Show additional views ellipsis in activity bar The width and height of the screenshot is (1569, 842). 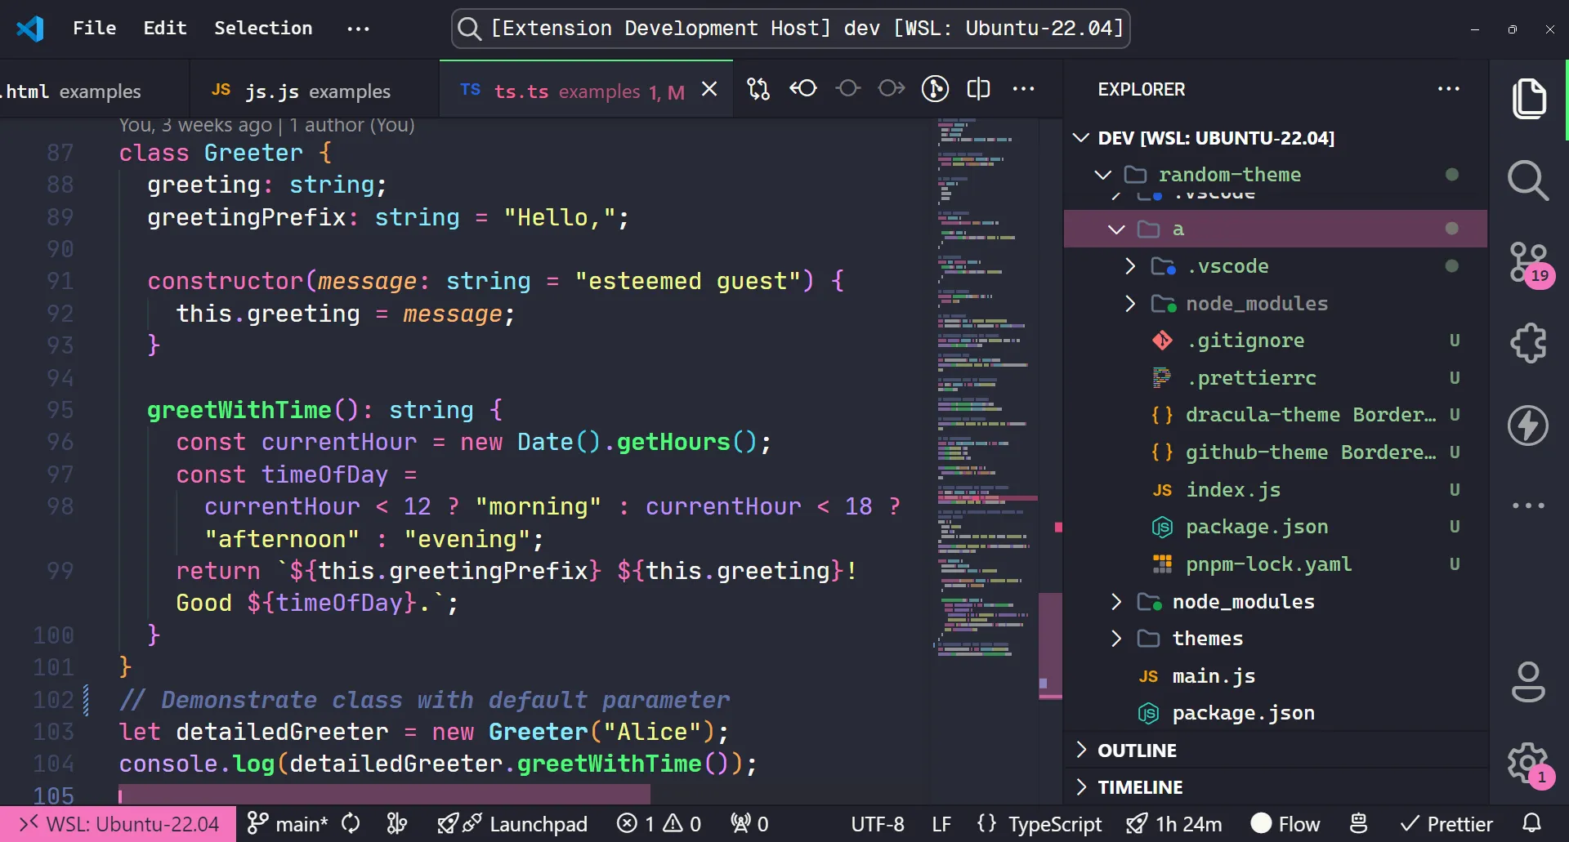1528,506
